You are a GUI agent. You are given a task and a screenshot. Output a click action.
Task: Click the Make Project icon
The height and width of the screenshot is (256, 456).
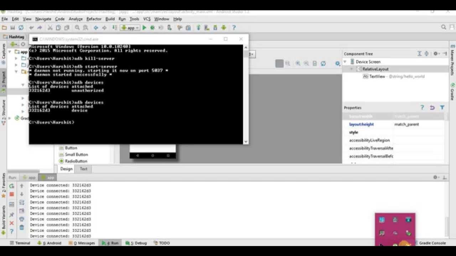(115, 27)
